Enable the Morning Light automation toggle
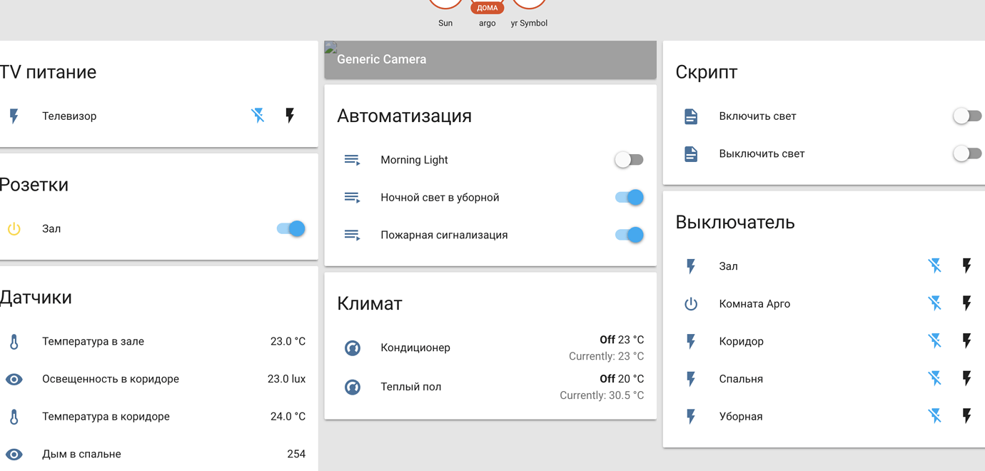 (629, 160)
